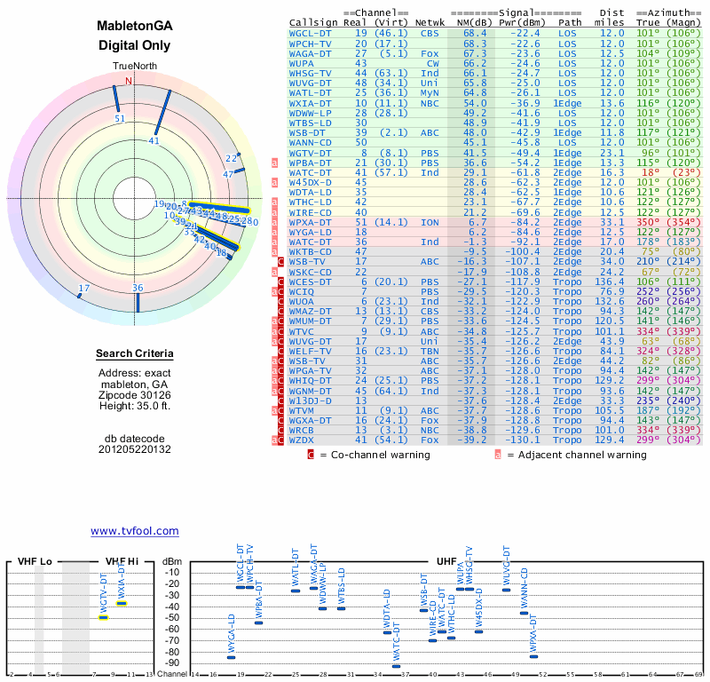
Task: Click the channel 51 bar on the radar plot
Action: pos(116,98)
